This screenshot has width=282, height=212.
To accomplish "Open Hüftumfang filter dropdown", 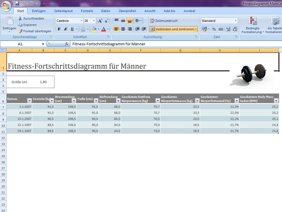I will tap(118, 101).
